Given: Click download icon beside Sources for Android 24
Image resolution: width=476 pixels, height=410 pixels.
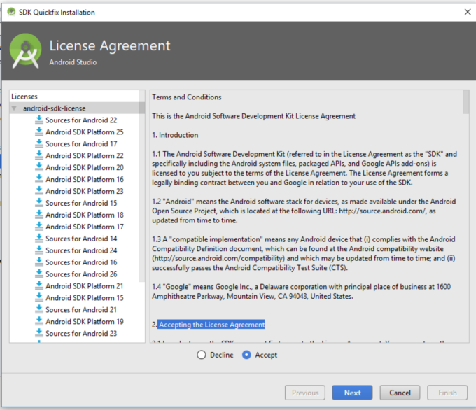Looking at the screenshot, I should click(39, 250).
